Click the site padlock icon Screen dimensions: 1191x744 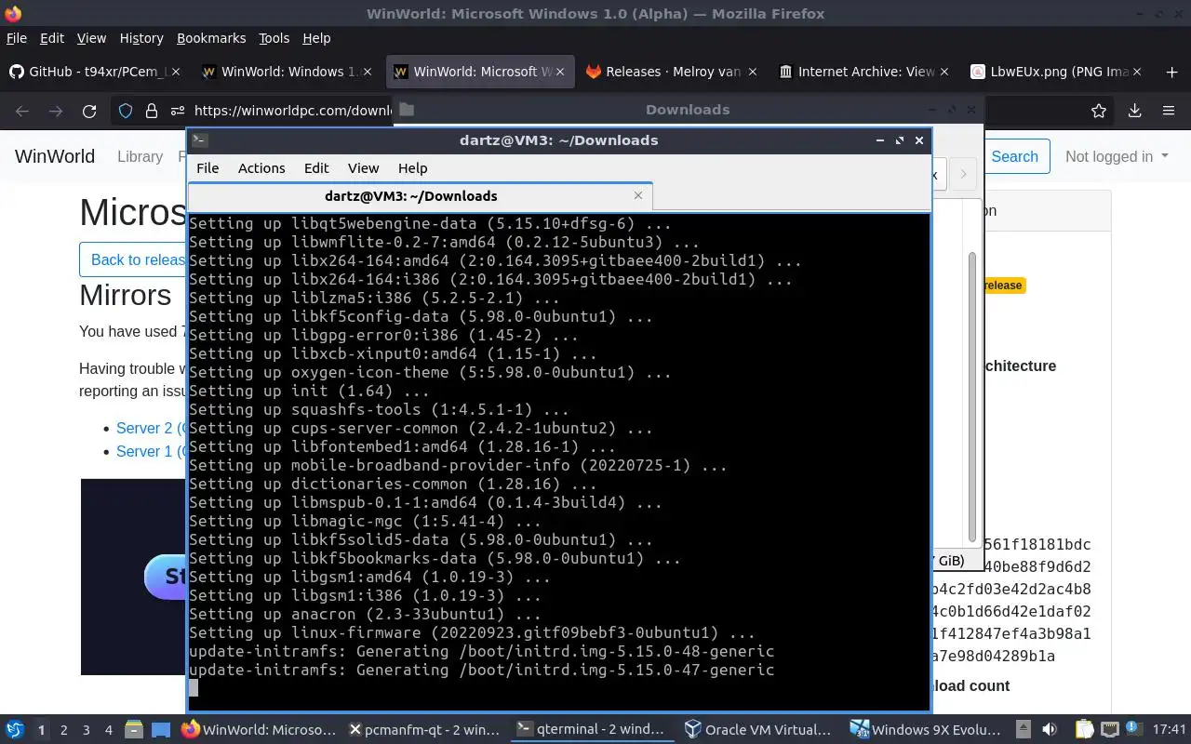(x=152, y=111)
